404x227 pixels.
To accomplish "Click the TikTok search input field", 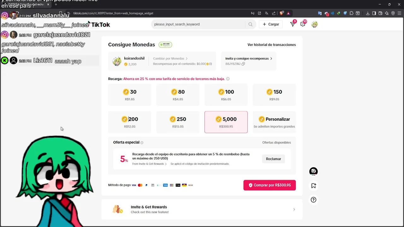I will pos(199,24).
